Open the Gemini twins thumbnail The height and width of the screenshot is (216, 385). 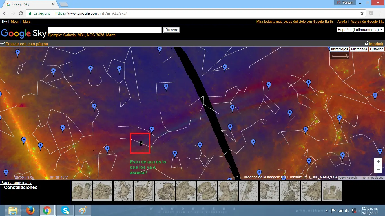tap(165, 191)
